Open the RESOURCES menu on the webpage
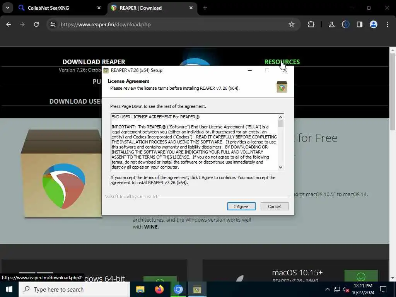Viewport: 396px width, 297px height. click(x=282, y=62)
